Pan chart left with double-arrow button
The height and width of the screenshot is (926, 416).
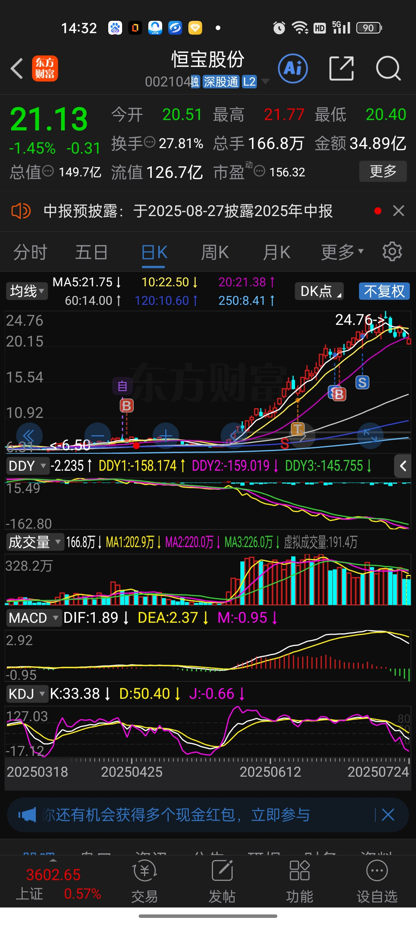point(29,436)
